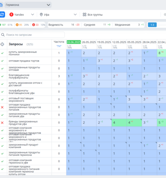This screenshot has width=166, height=178.
Task: Click the checkmark for благовещенские полуфабрикаты
Action: tap(2, 76)
